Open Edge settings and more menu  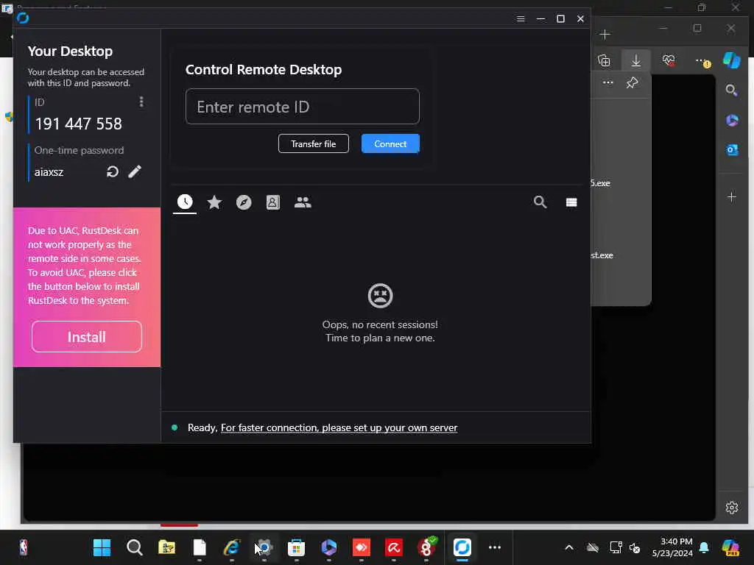(x=701, y=61)
